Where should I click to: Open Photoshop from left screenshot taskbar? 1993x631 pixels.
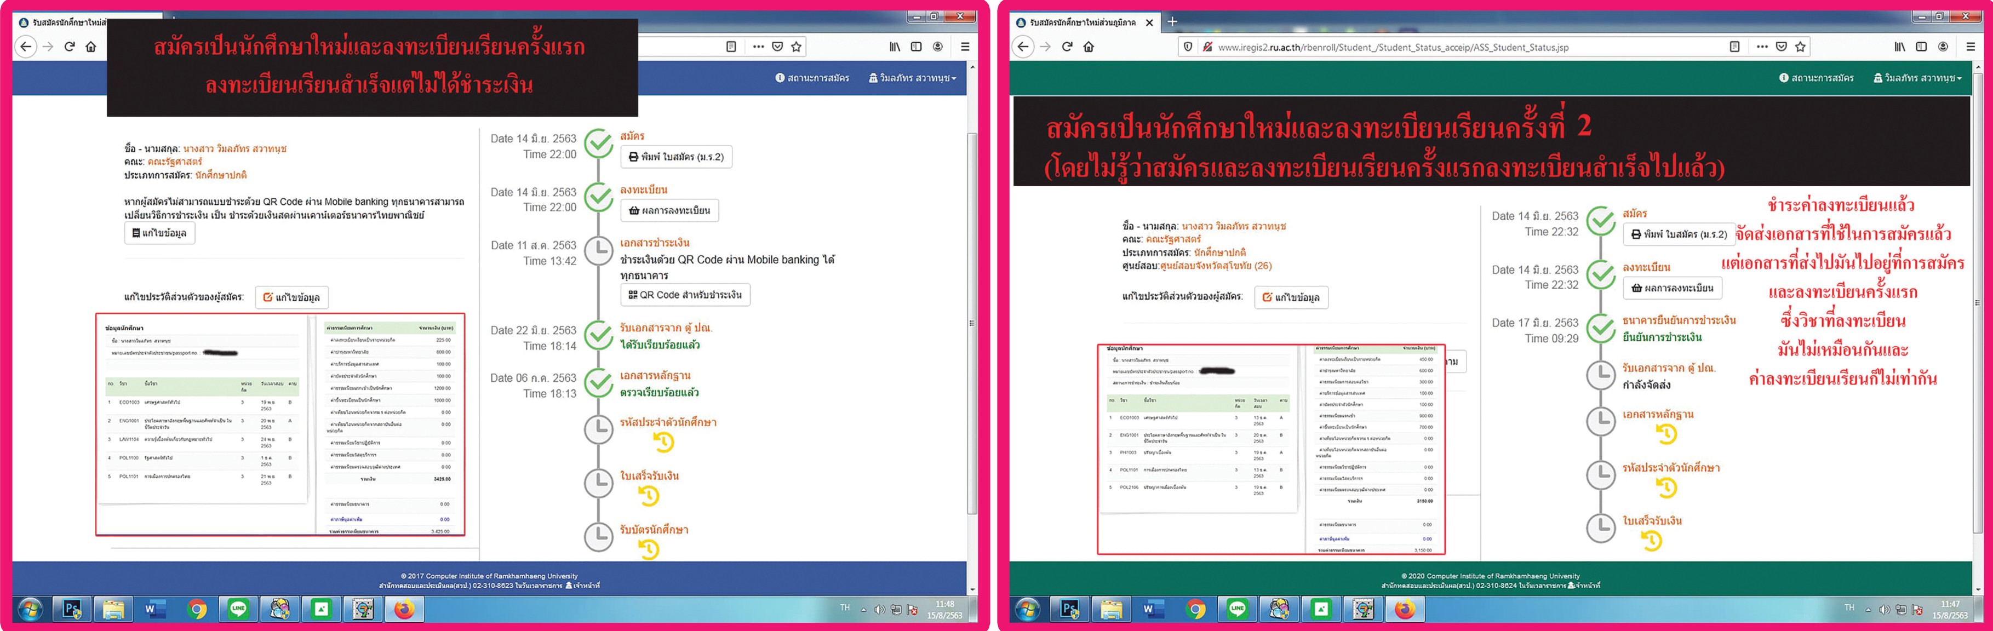coord(72,609)
